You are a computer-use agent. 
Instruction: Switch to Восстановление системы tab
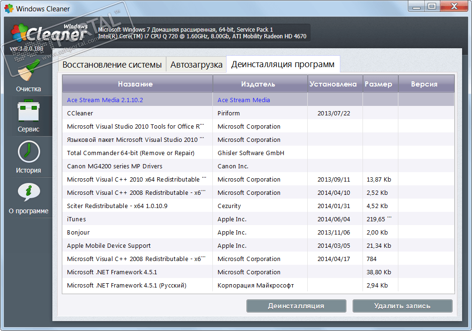tap(112, 64)
